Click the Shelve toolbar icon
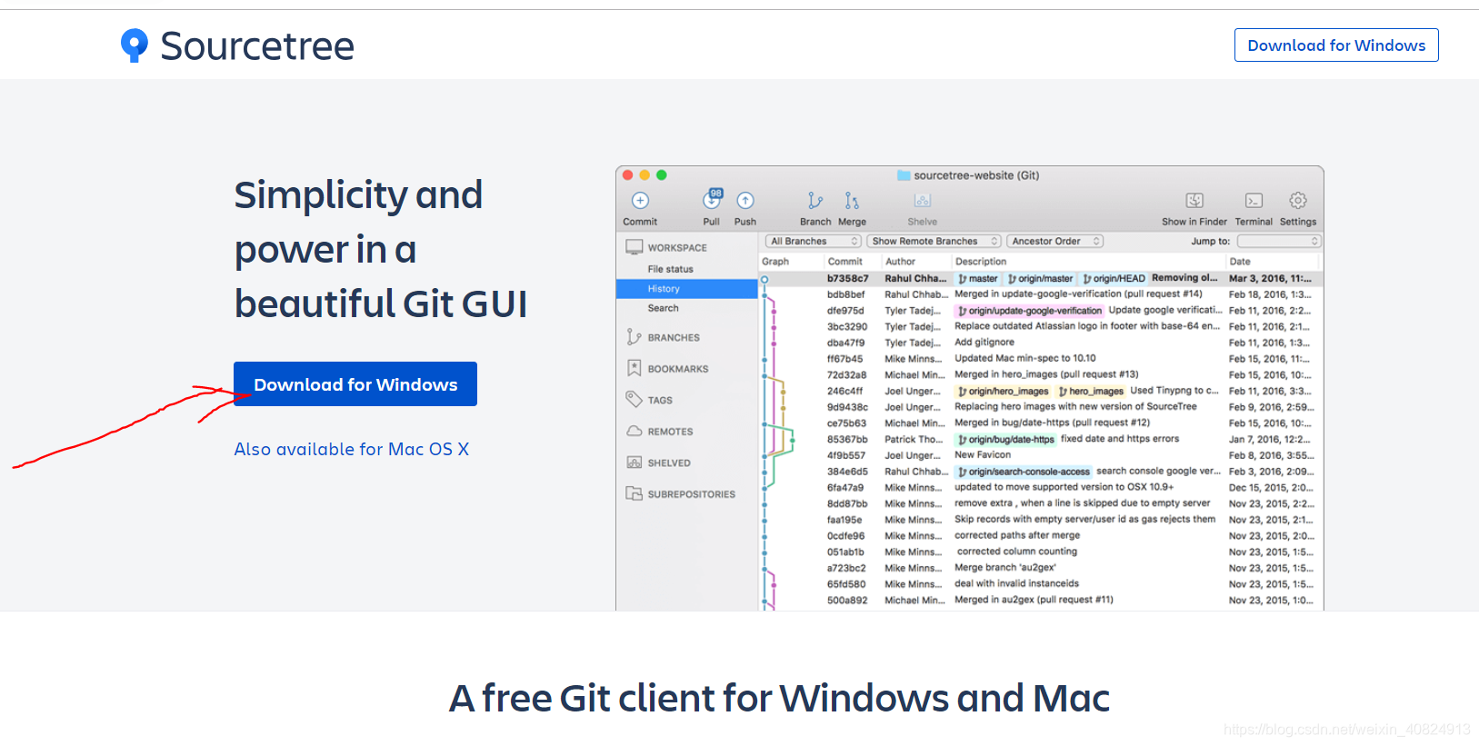The width and height of the screenshot is (1479, 746). click(x=923, y=201)
